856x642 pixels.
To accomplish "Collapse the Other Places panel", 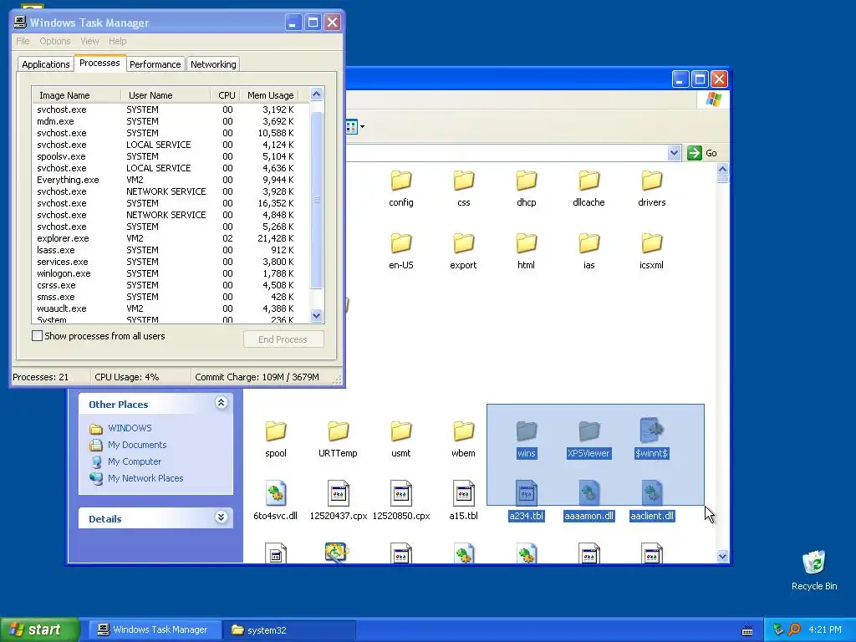I will (x=221, y=403).
